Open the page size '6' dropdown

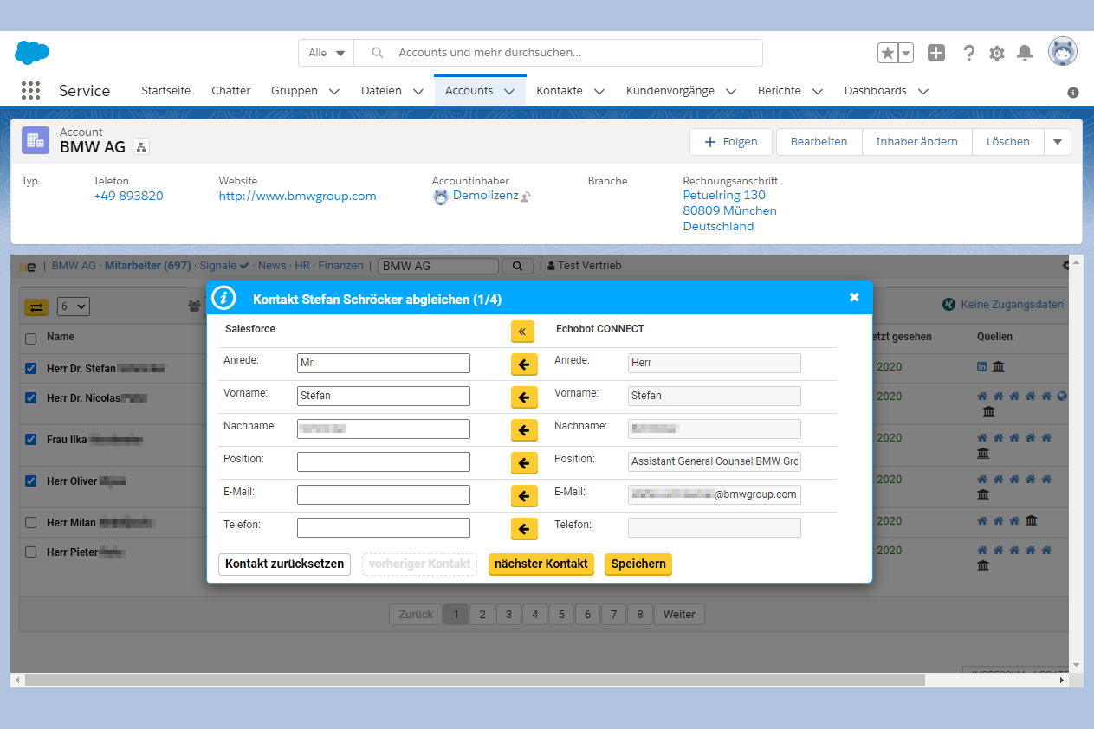tap(73, 306)
